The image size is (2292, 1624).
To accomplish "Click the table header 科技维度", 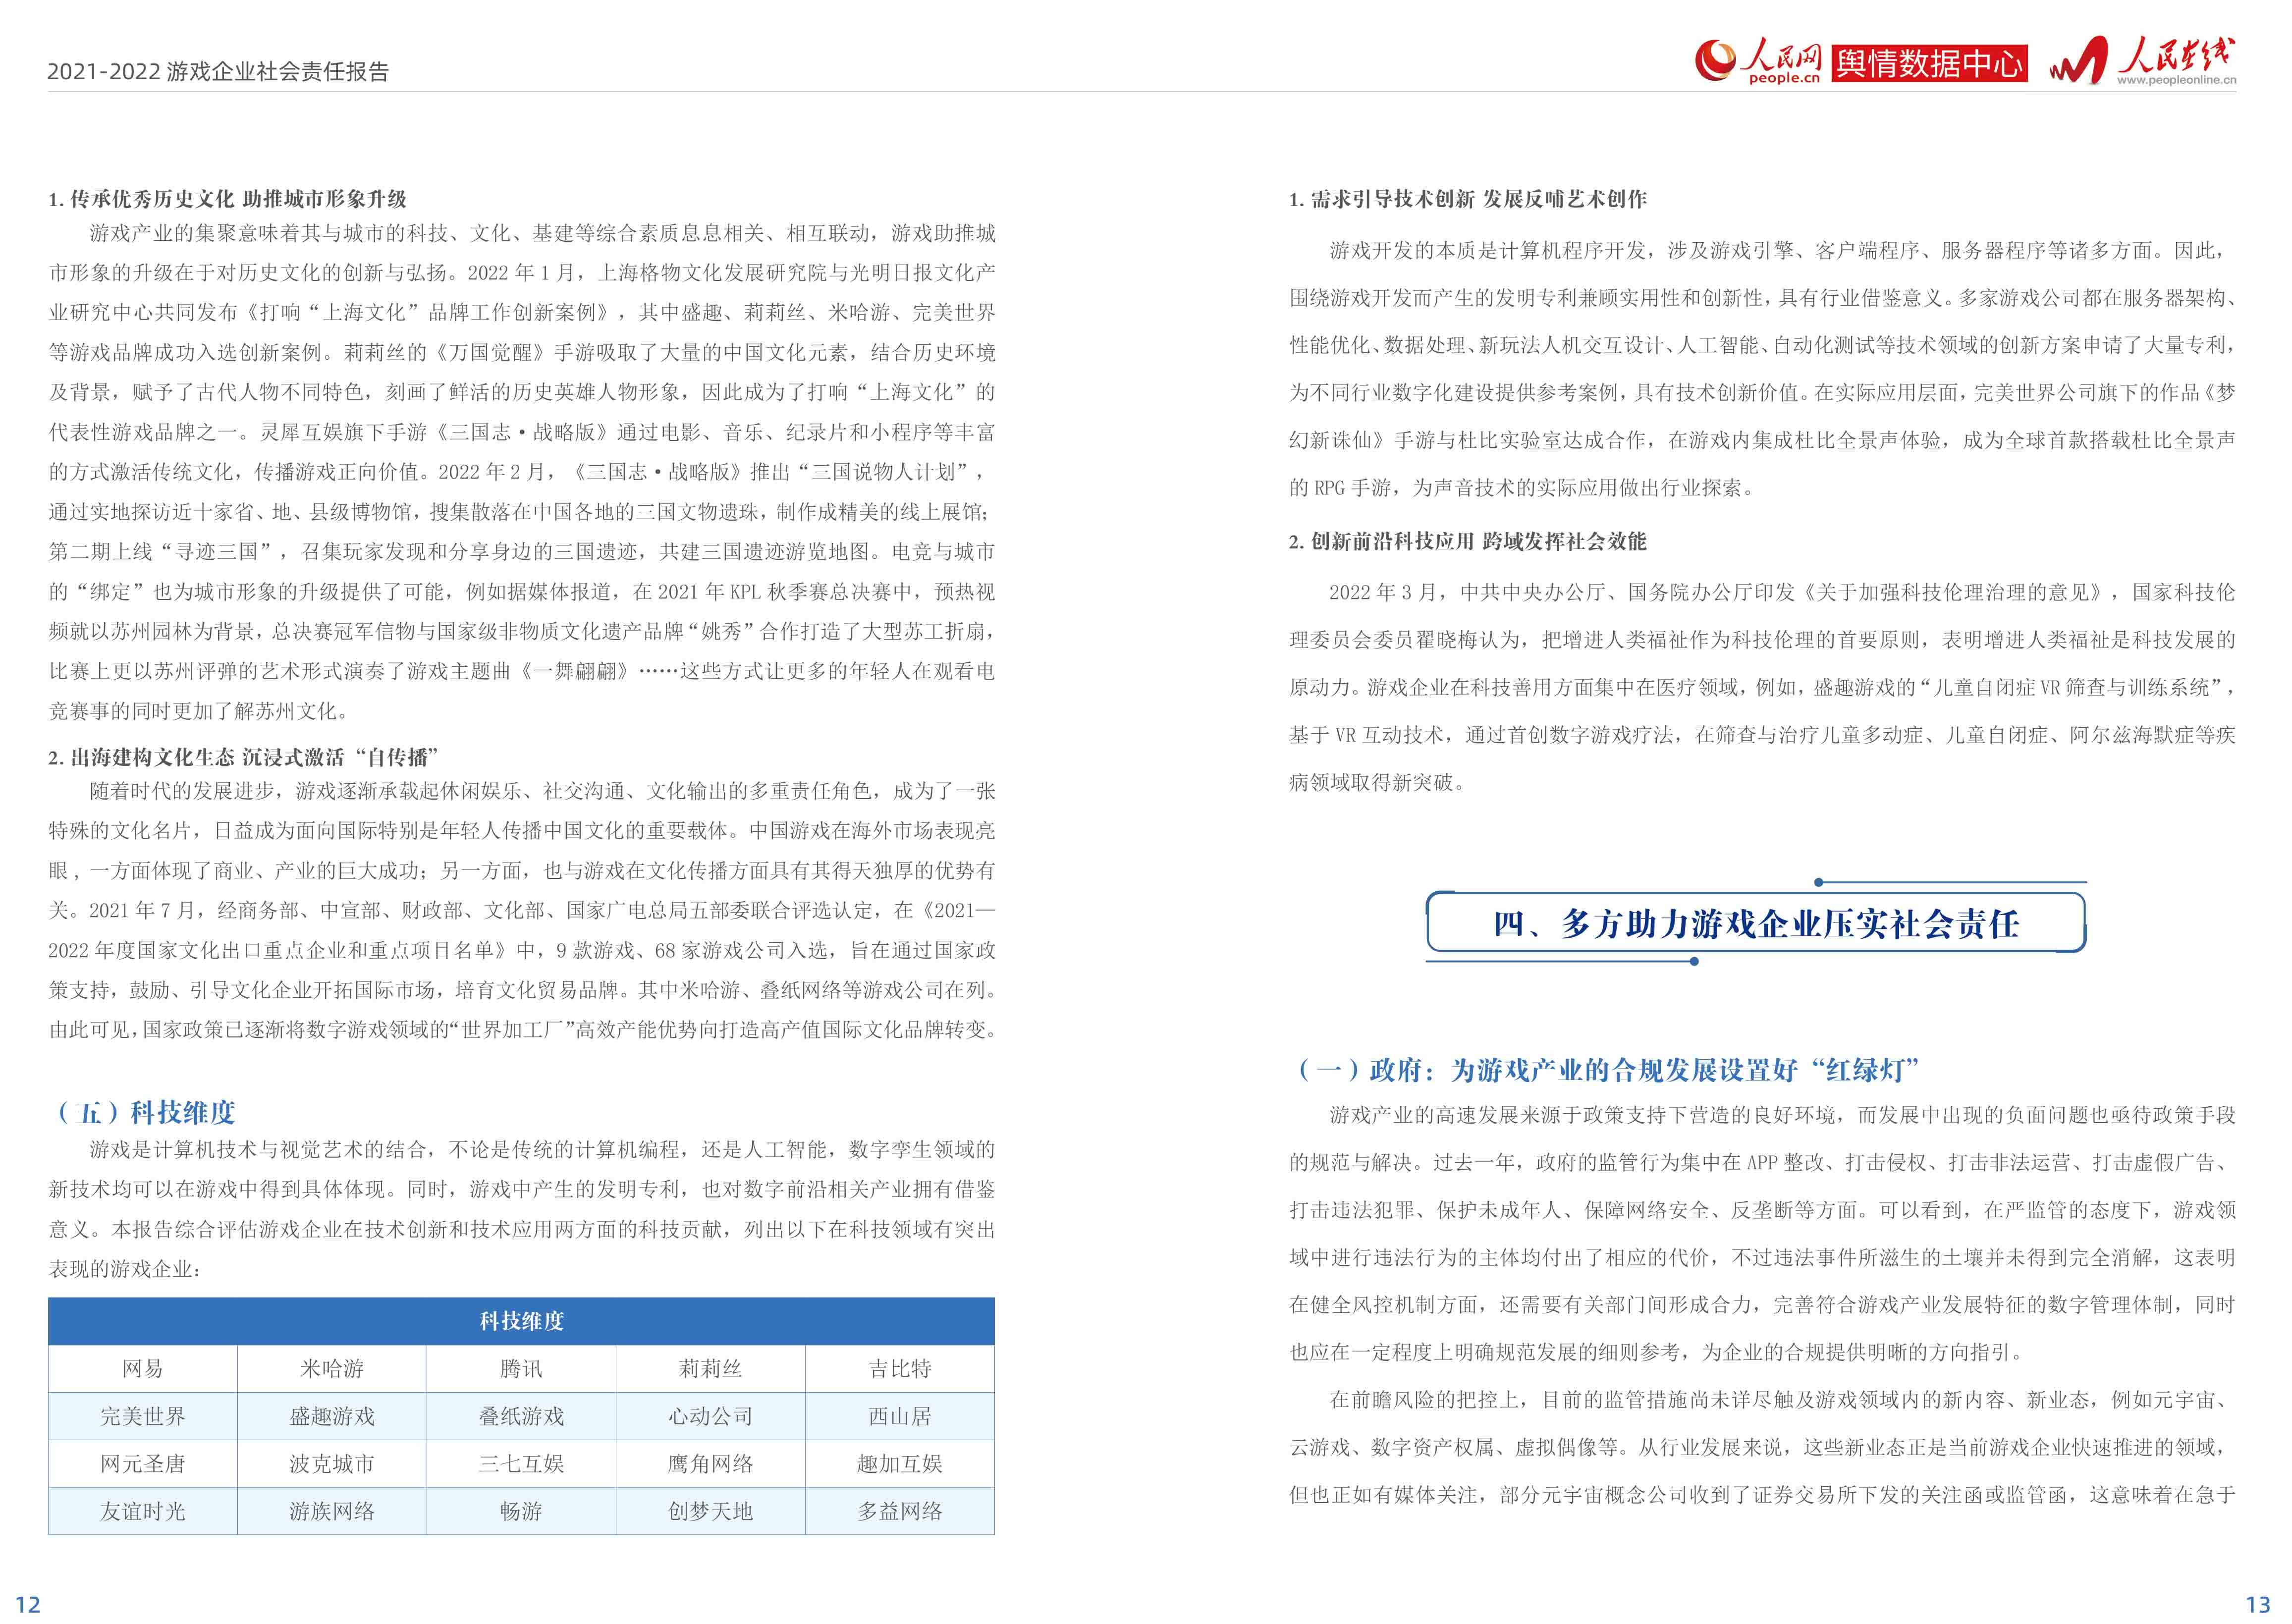I will 521,1321.
